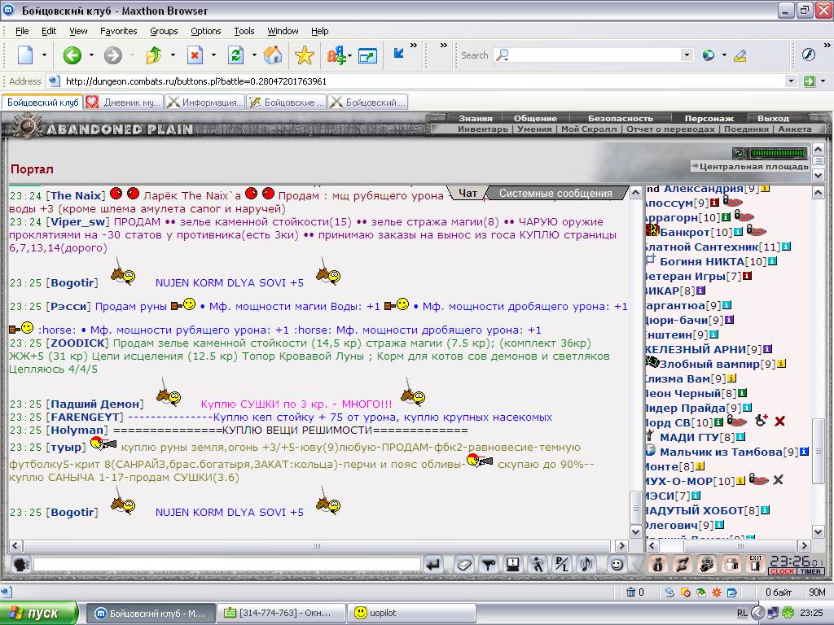Click player name Богиня НИКТА in list
This screenshot has height=625, width=834.
(x=701, y=261)
